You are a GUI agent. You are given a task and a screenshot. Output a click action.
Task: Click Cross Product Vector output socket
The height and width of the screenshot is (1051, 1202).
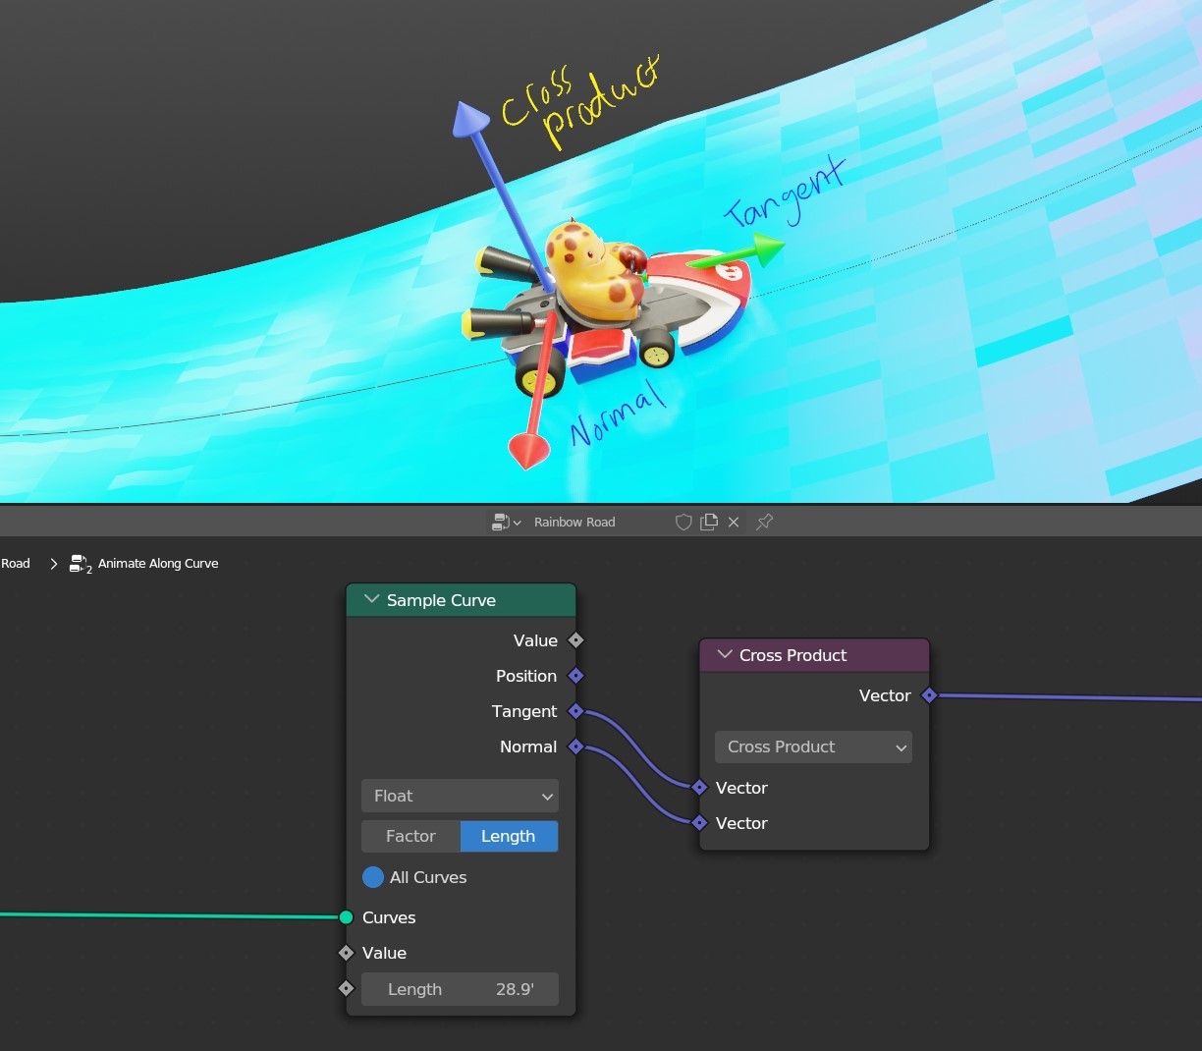pyautogui.click(x=929, y=695)
